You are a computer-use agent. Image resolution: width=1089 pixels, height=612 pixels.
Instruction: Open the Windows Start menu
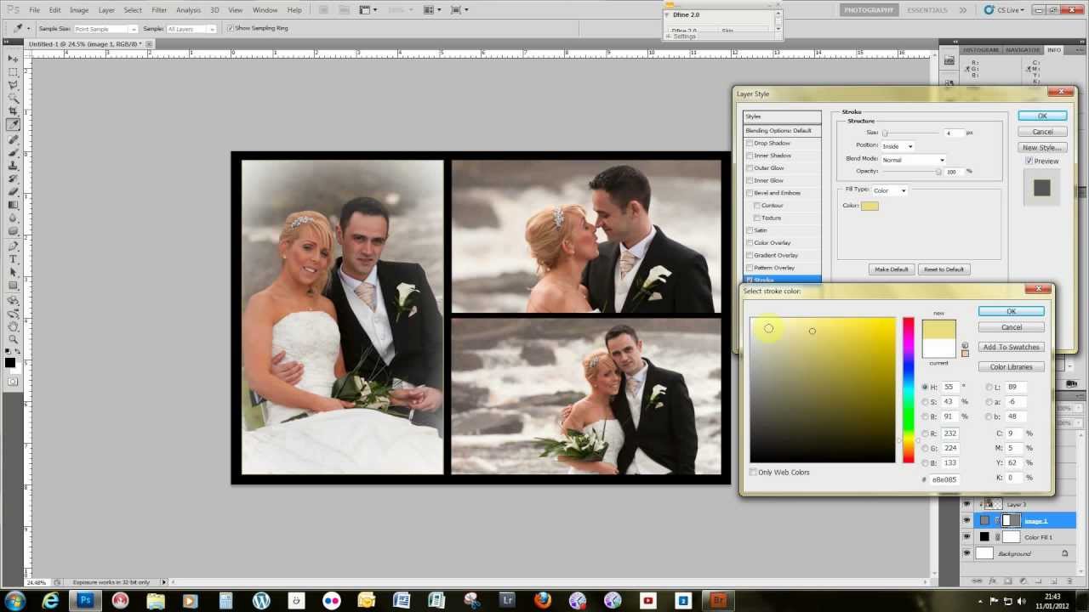(15, 600)
